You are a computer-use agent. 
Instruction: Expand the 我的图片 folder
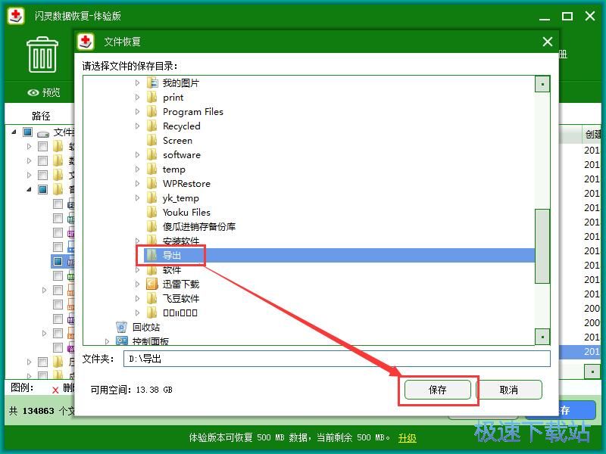click(137, 83)
